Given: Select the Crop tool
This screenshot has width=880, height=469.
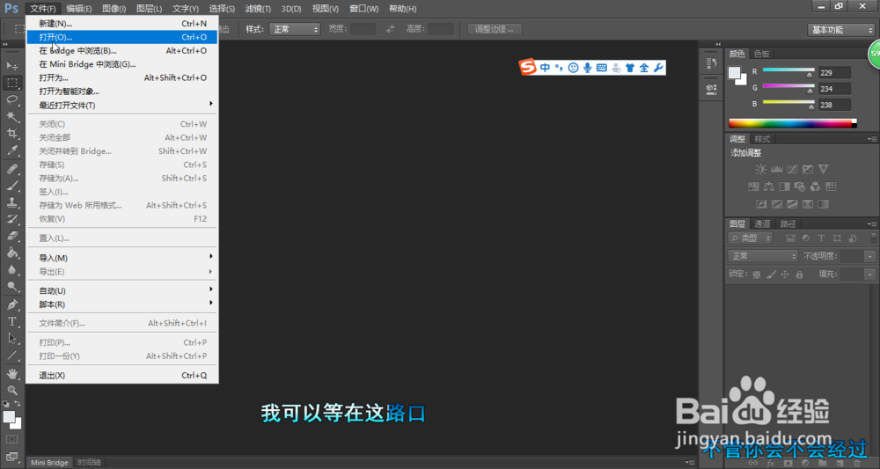Looking at the screenshot, I should pyautogui.click(x=11, y=134).
